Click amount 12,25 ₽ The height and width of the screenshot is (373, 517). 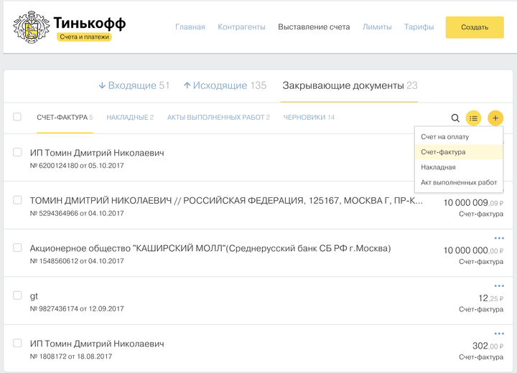click(490, 298)
